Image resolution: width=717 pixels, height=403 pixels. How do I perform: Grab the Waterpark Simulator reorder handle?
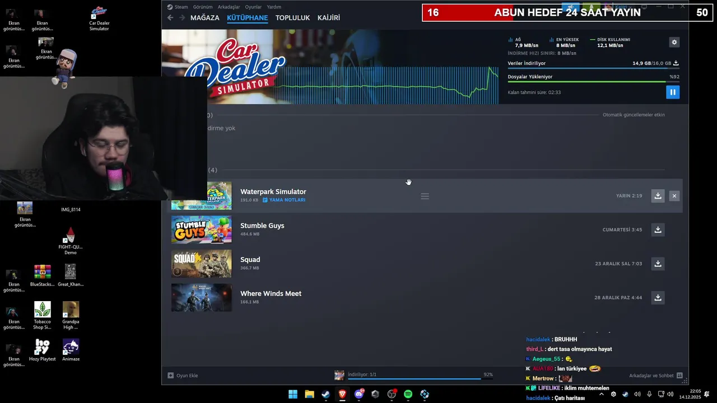[425, 196]
